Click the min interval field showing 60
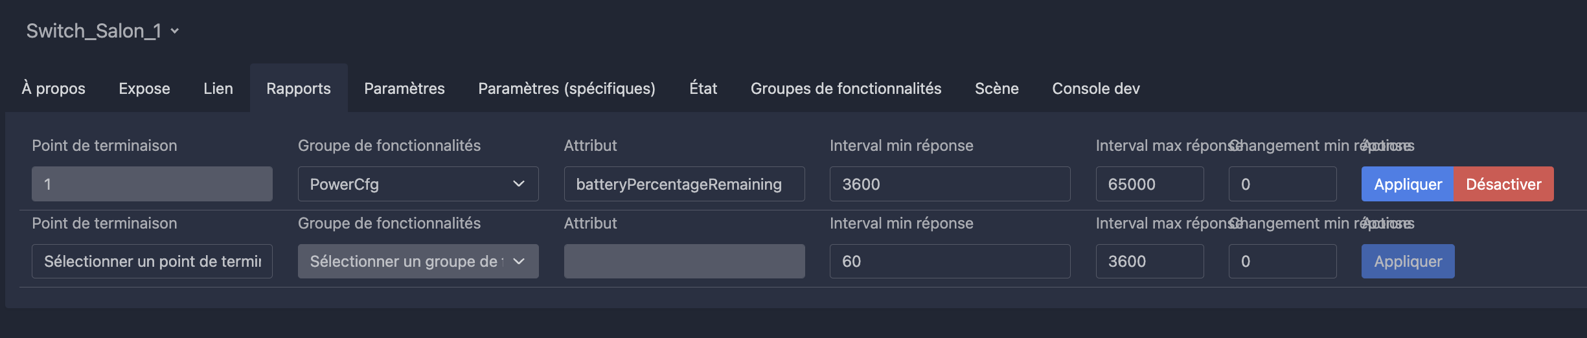Viewport: 1587px width, 338px height. pos(950,261)
